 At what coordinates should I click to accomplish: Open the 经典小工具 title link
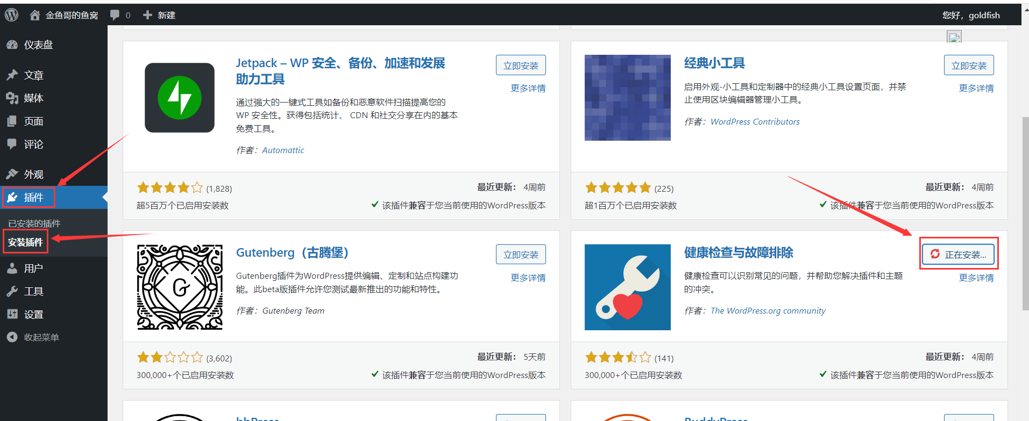714,63
